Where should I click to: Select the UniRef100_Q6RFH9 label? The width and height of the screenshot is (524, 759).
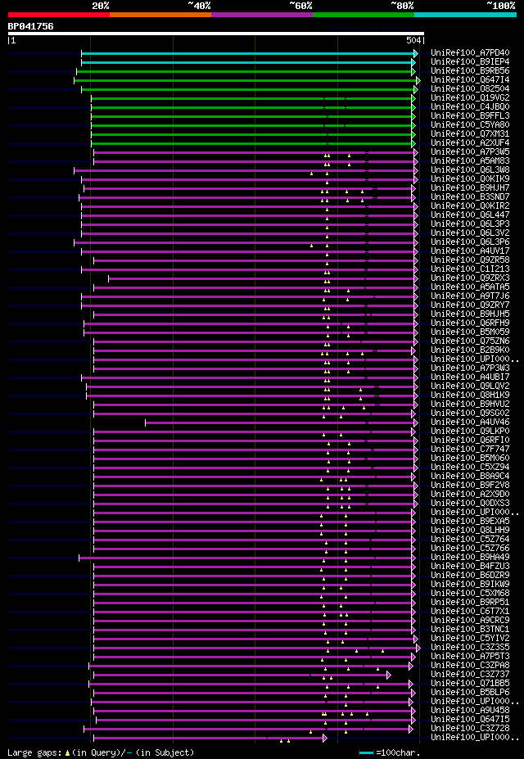pos(470,323)
